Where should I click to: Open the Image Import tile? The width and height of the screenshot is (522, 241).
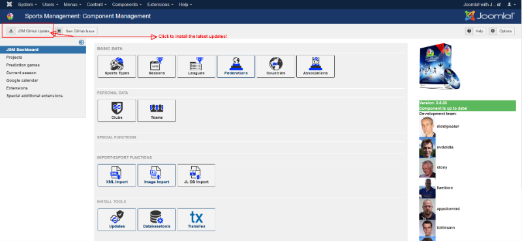coord(157,175)
